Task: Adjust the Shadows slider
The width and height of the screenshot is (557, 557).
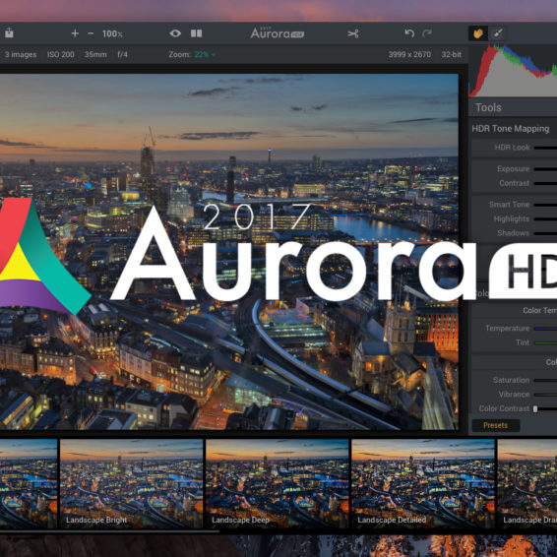Action: coord(545,233)
